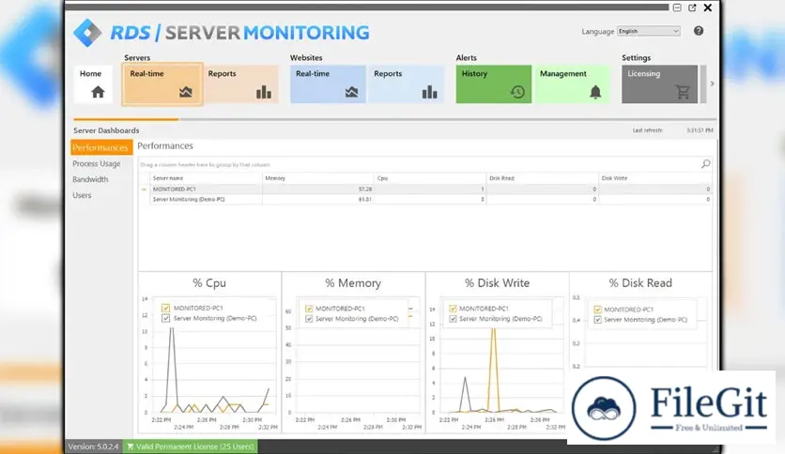Open the Home tile

[x=93, y=84]
